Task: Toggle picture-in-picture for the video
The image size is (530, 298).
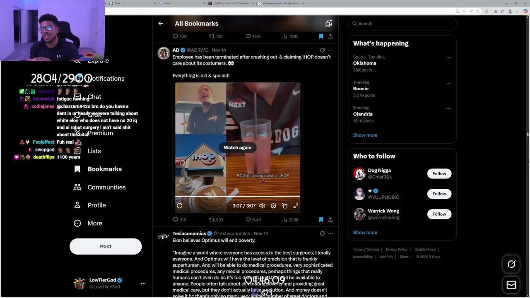Action: click(284, 206)
